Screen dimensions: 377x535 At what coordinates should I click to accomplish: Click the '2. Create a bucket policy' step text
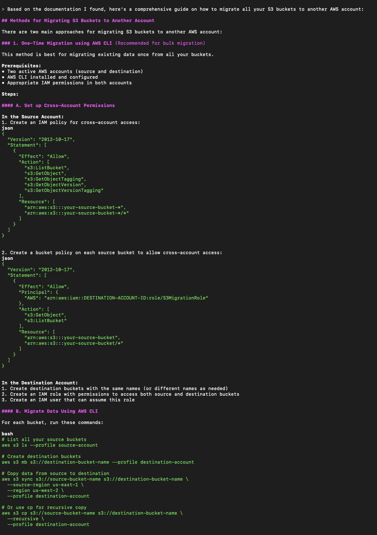coord(112,252)
